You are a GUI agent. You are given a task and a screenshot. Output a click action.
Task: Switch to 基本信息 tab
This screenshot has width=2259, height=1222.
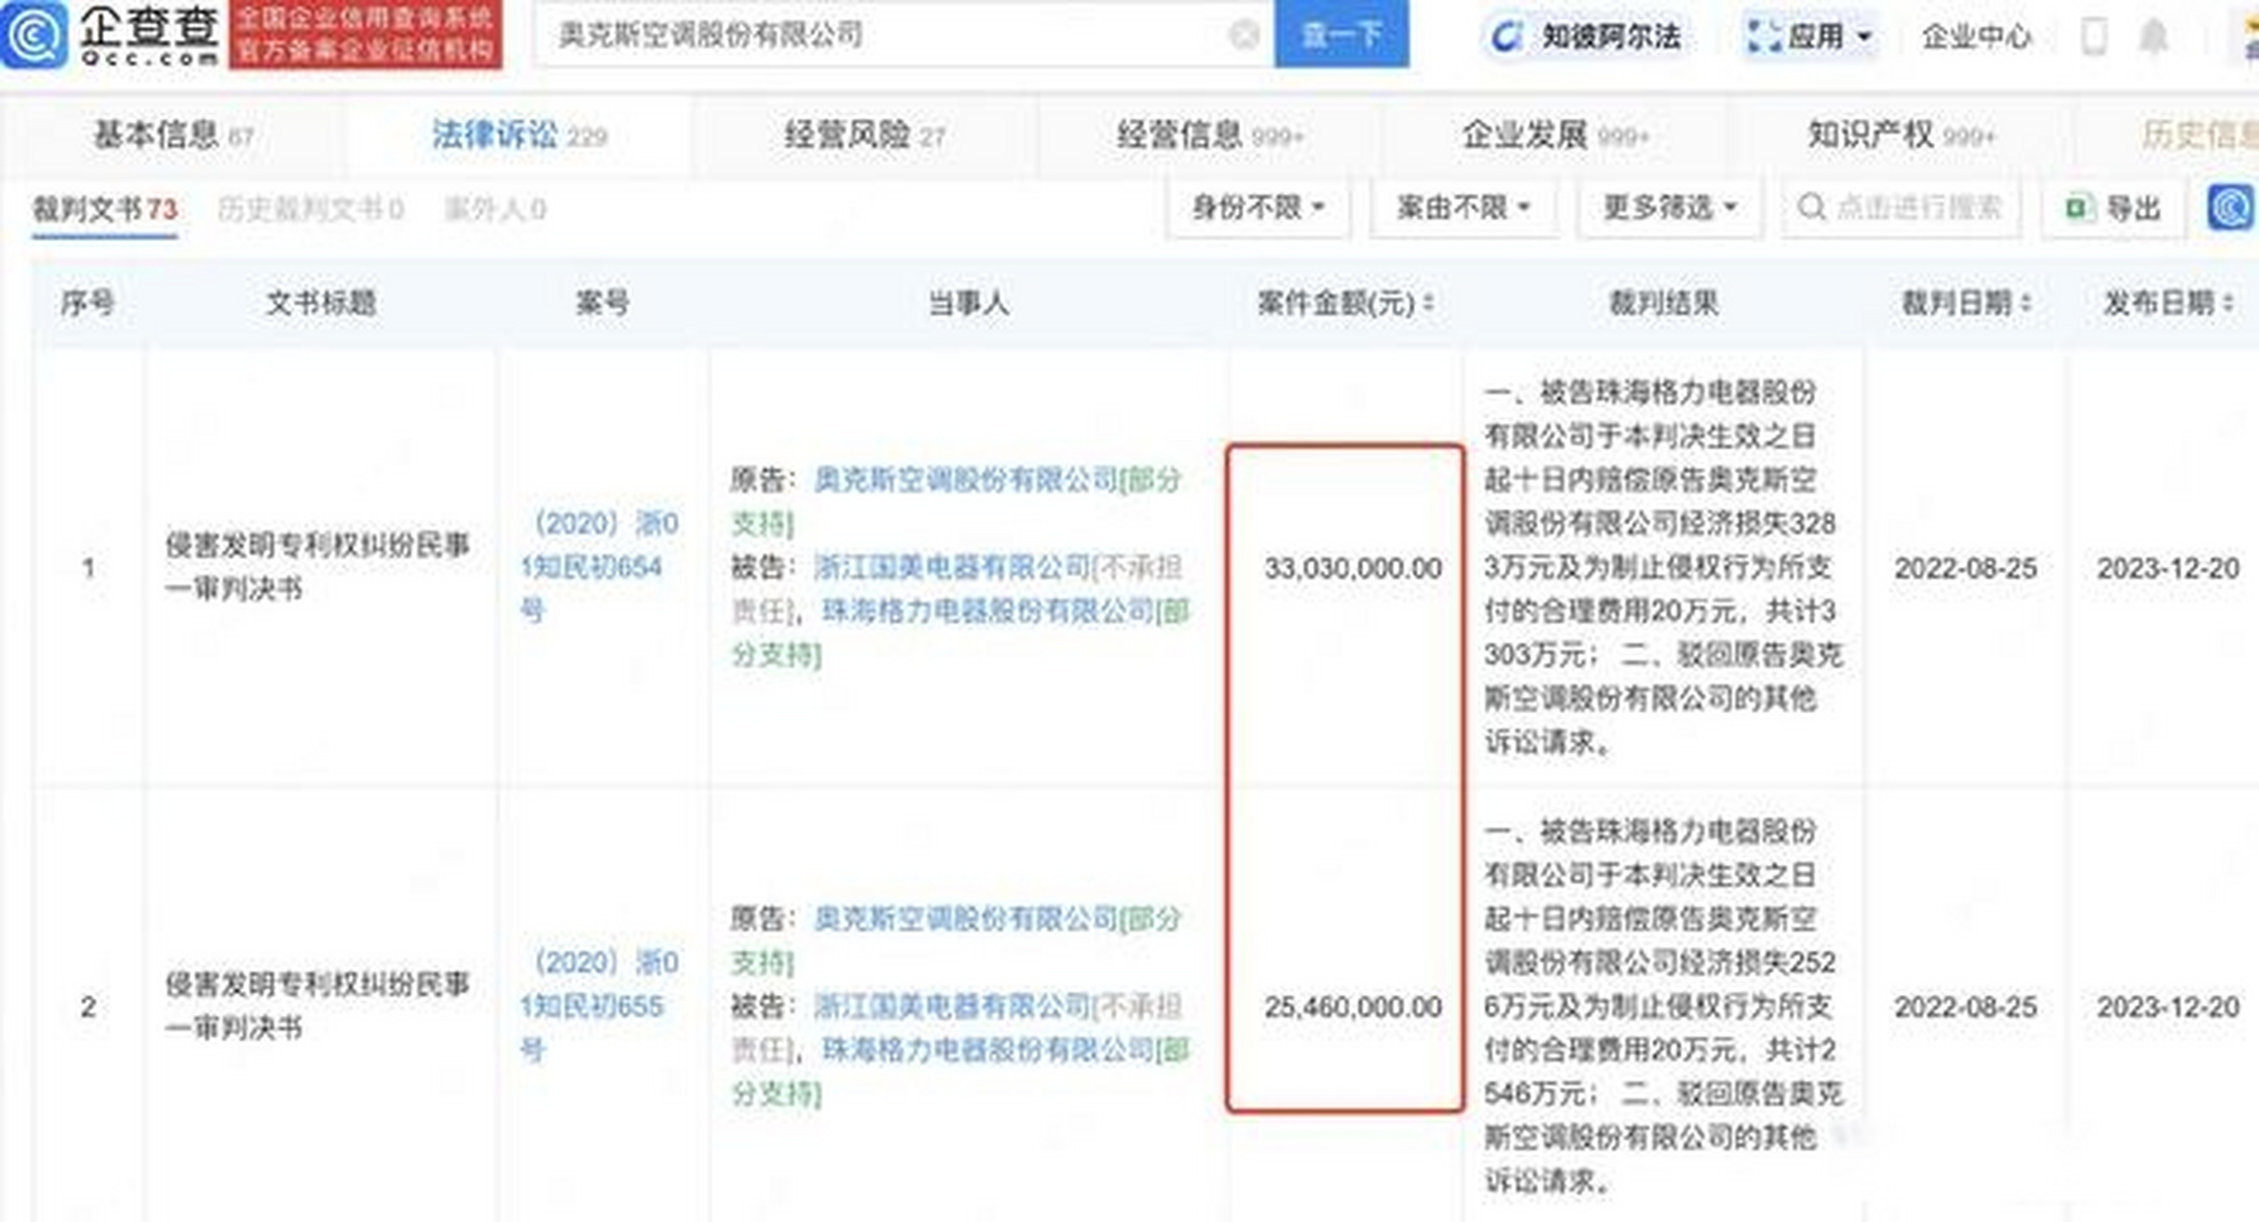coord(173,136)
